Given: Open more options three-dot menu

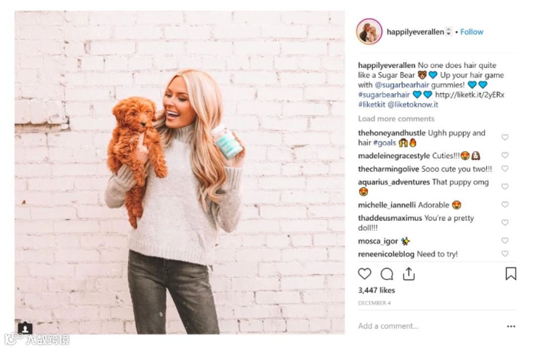Looking at the screenshot, I should tap(511, 326).
